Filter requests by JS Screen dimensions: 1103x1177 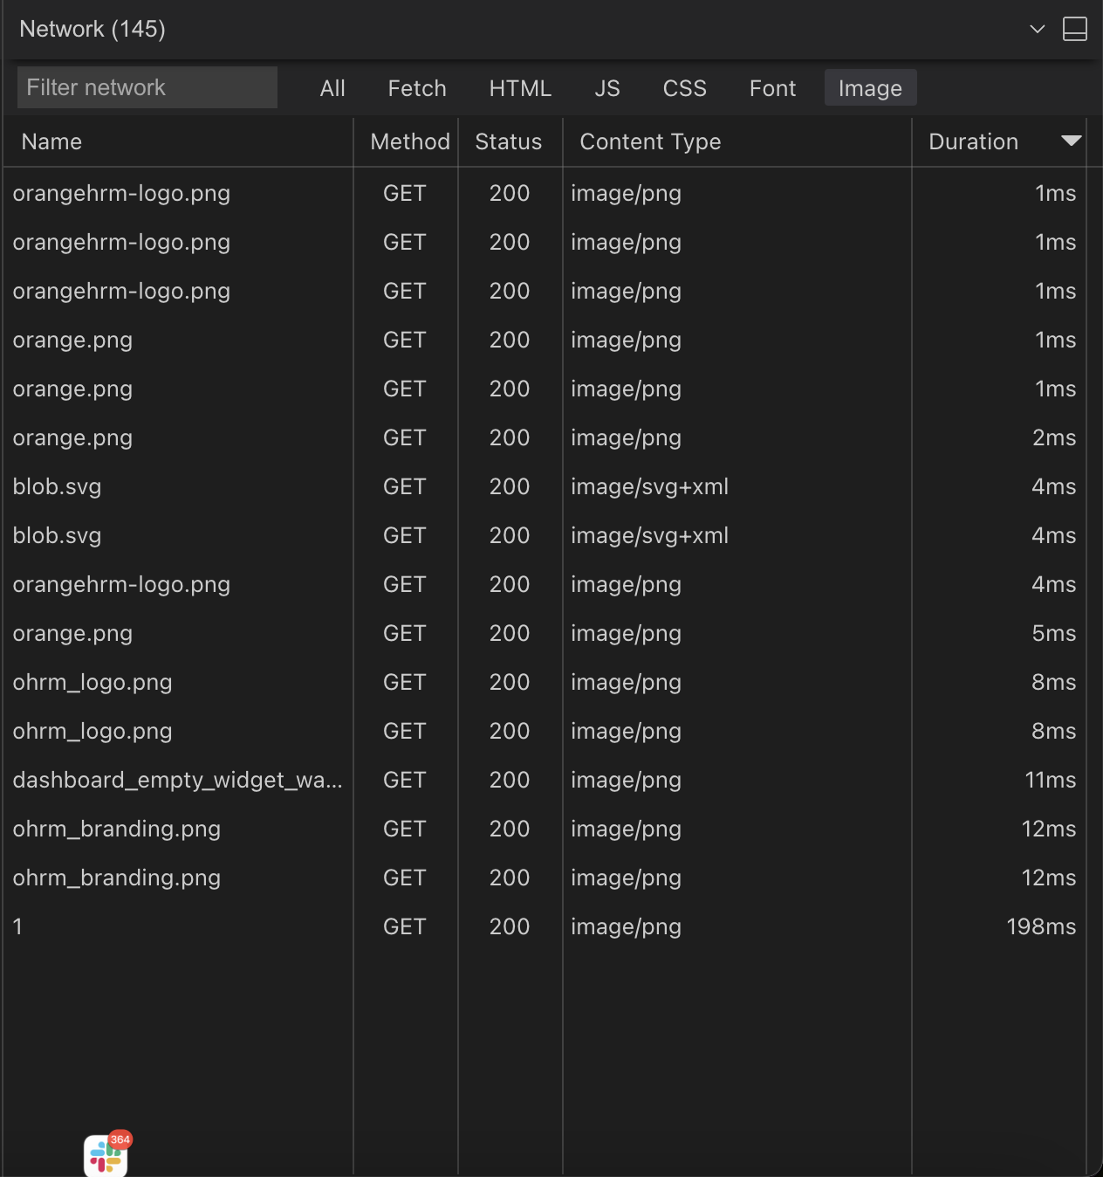[607, 88]
